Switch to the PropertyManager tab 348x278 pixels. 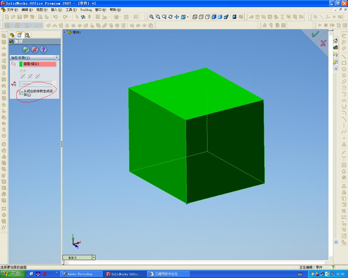(20, 35)
